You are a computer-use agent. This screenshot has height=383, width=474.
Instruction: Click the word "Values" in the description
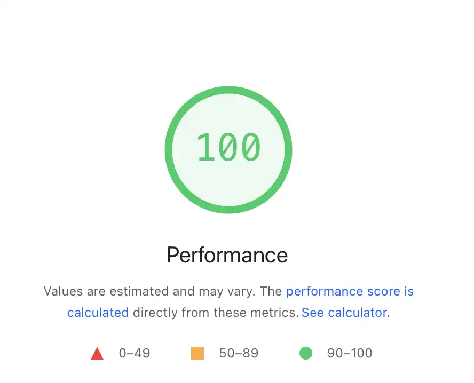click(61, 291)
